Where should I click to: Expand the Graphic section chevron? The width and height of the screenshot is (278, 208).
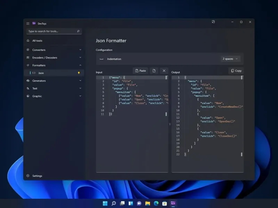pos(80,96)
